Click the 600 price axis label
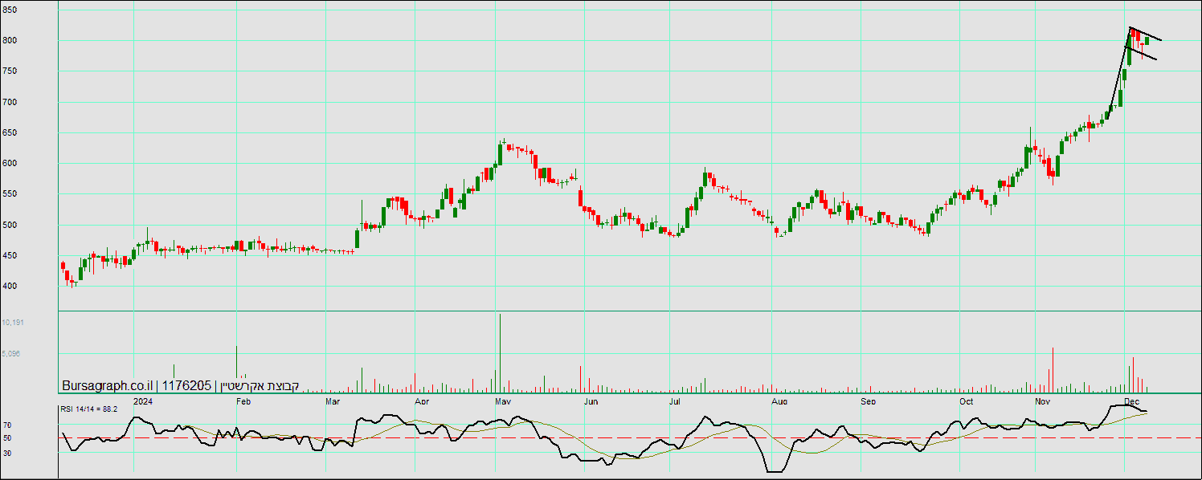The width and height of the screenshot is (1202, 480). pos(9,164)
